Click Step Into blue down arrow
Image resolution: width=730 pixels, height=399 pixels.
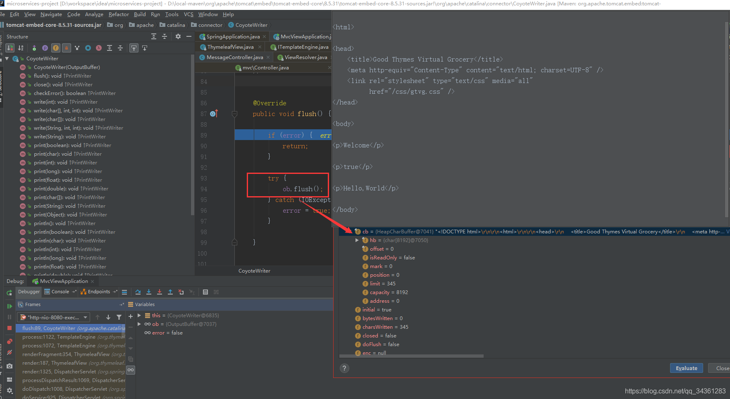149,292
